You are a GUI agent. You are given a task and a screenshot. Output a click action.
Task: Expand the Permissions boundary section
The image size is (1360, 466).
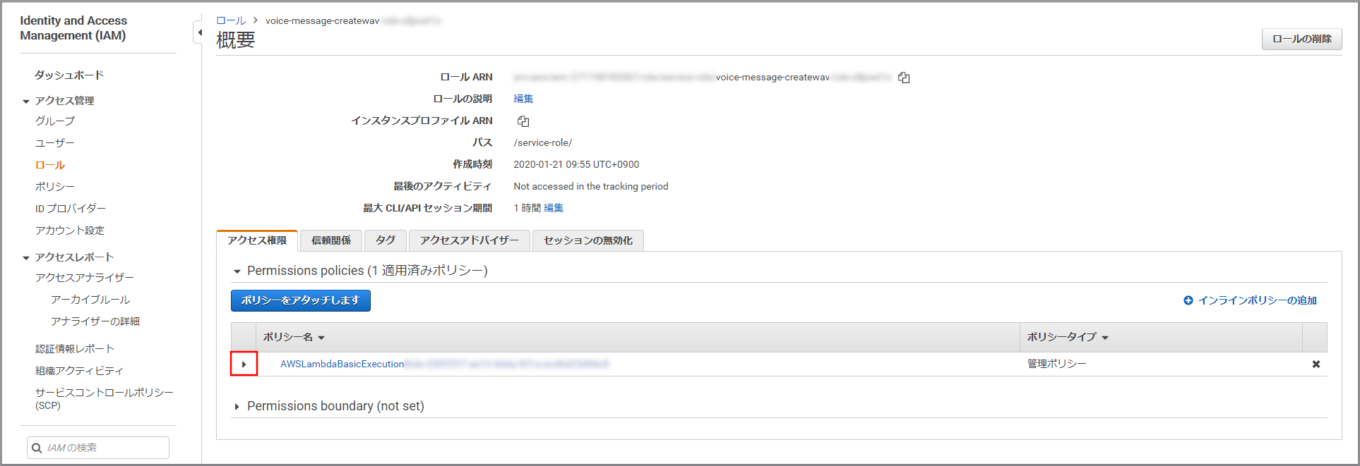click(x=237, y=407)
